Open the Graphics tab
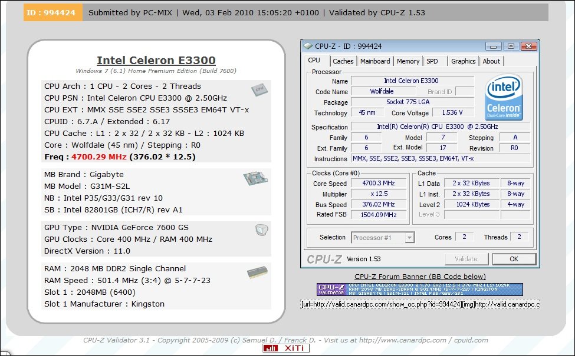Screen dimensions: 575x356 (x=463, y=61)
